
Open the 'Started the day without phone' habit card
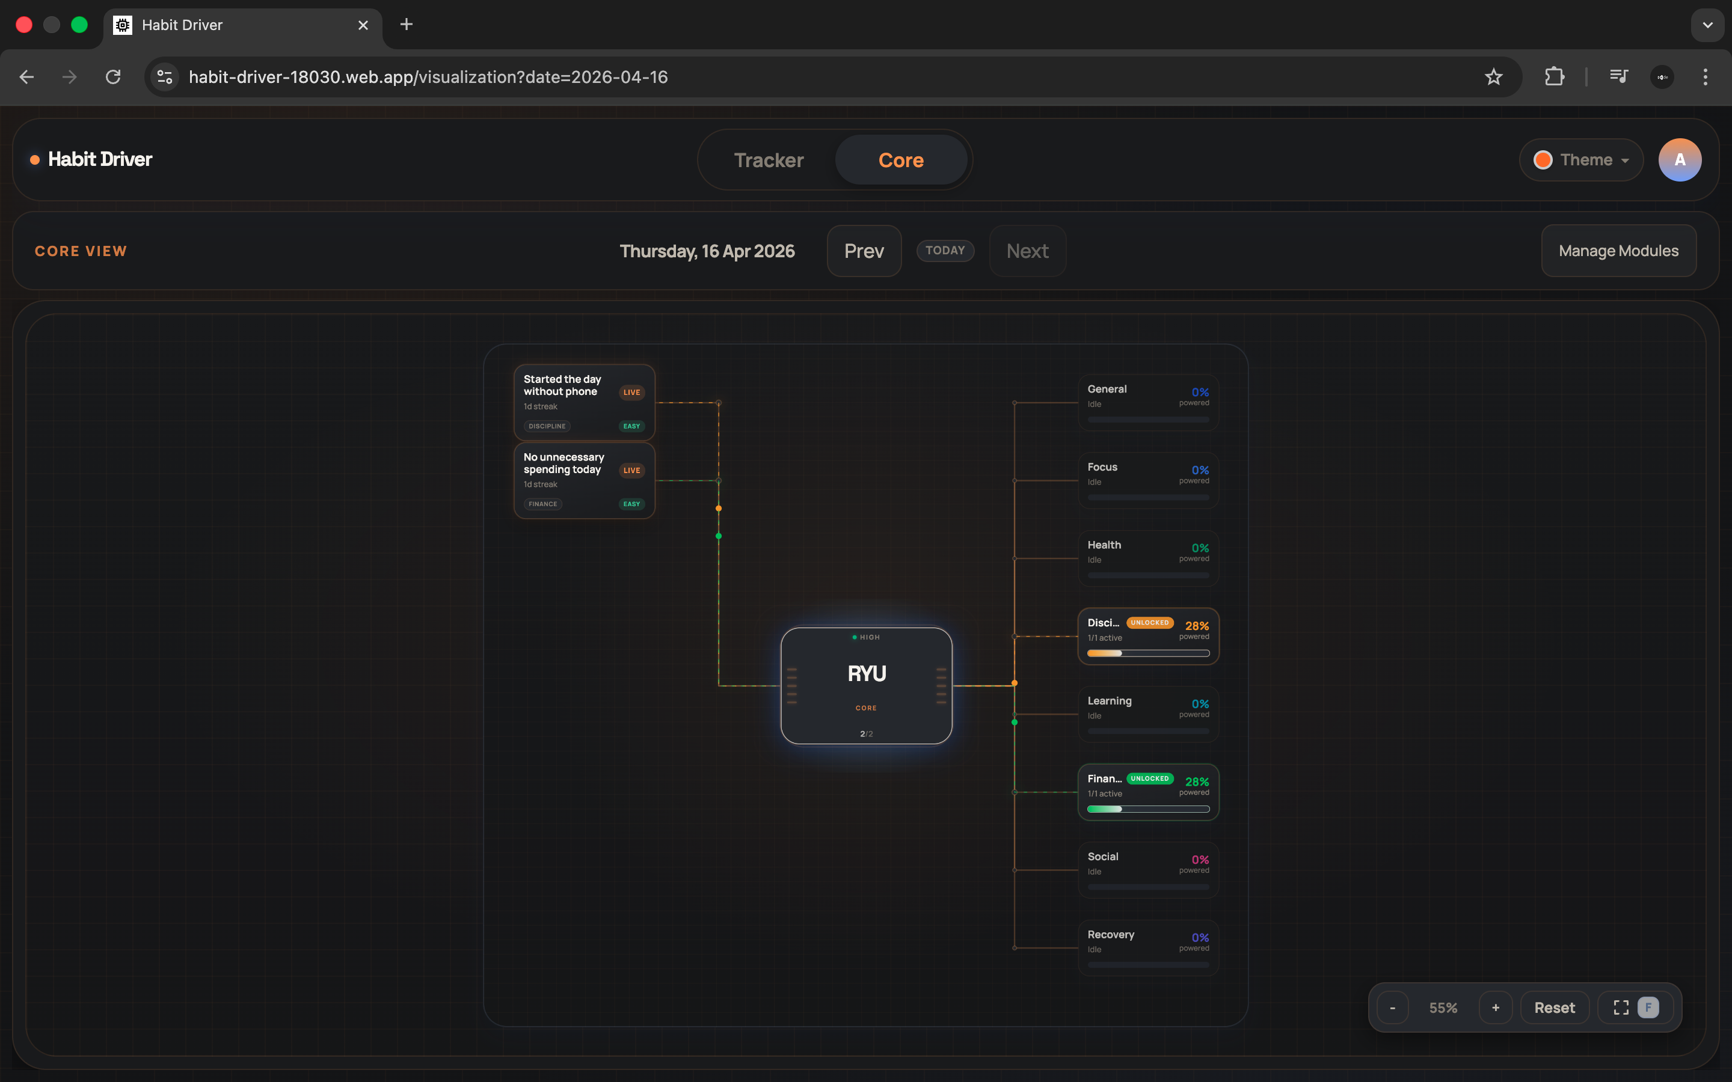coord(584,402)
